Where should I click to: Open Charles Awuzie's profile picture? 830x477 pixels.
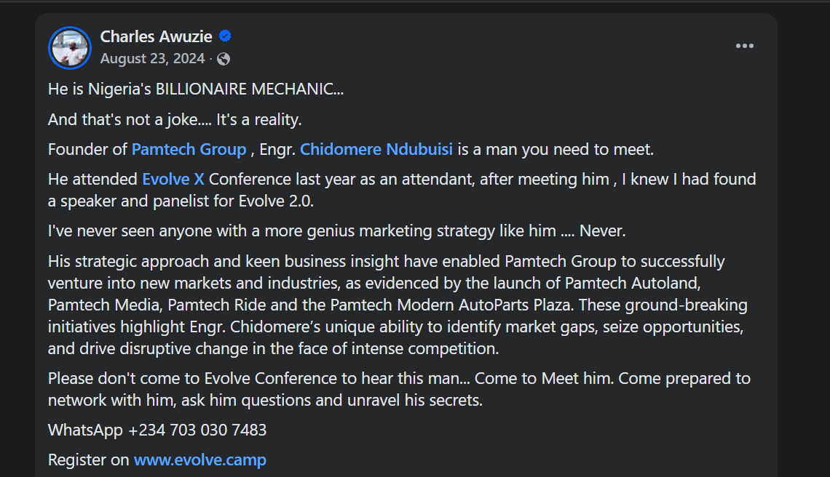pyautogui.click(x=69, y=48)
